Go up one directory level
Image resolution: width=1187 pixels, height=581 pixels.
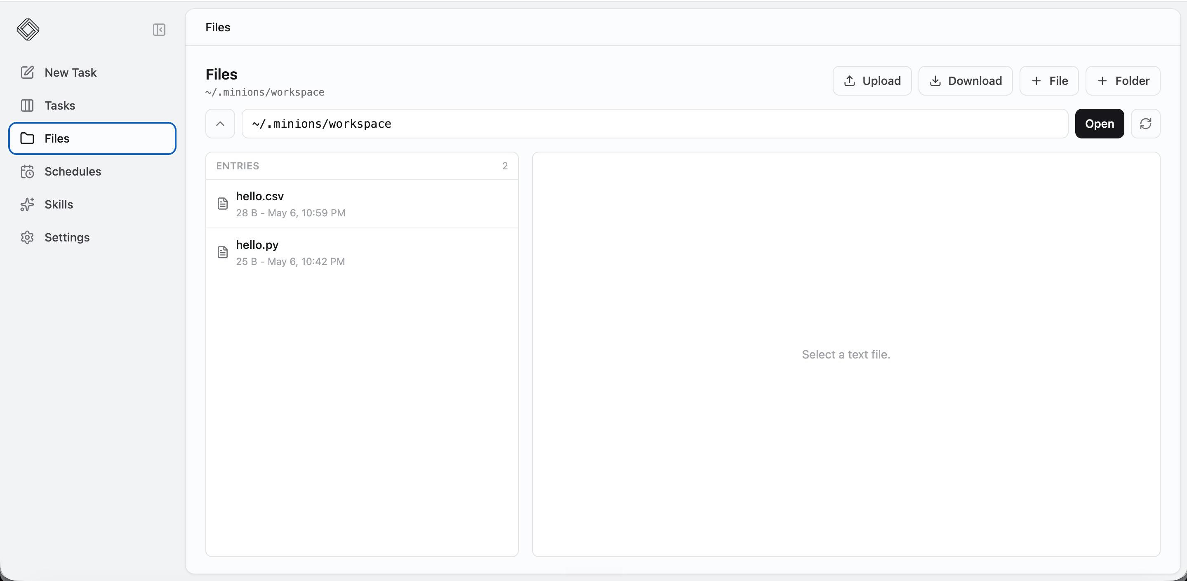(220, 123)
